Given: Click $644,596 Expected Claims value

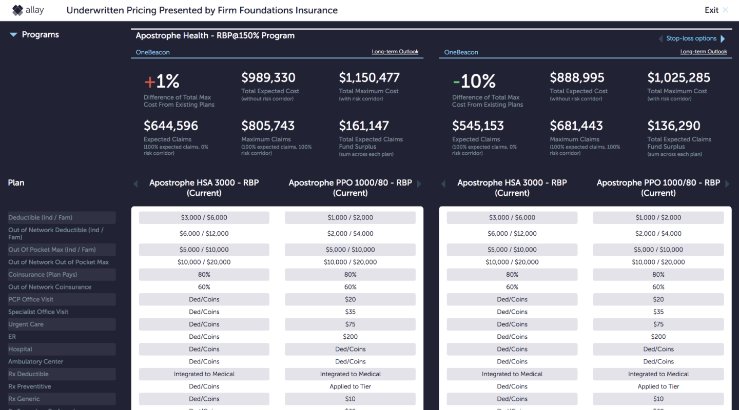Looking at the screenshot, I should click(x=171, y=126).
